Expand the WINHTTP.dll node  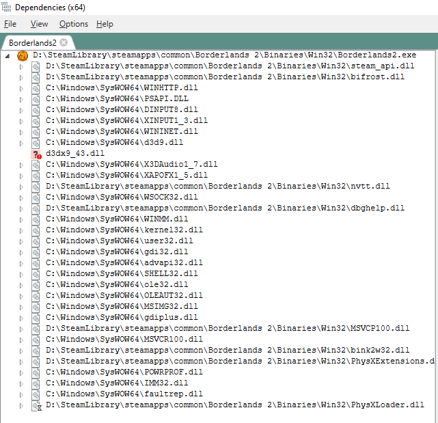[21, 89]
